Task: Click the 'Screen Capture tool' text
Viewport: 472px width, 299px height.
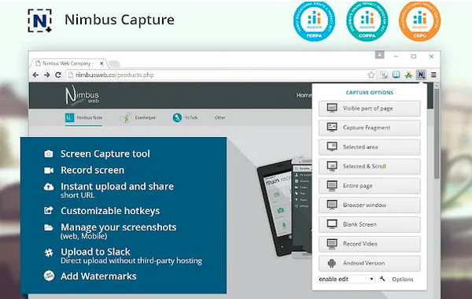Action: pyautogui.click(x=105, y=154)
